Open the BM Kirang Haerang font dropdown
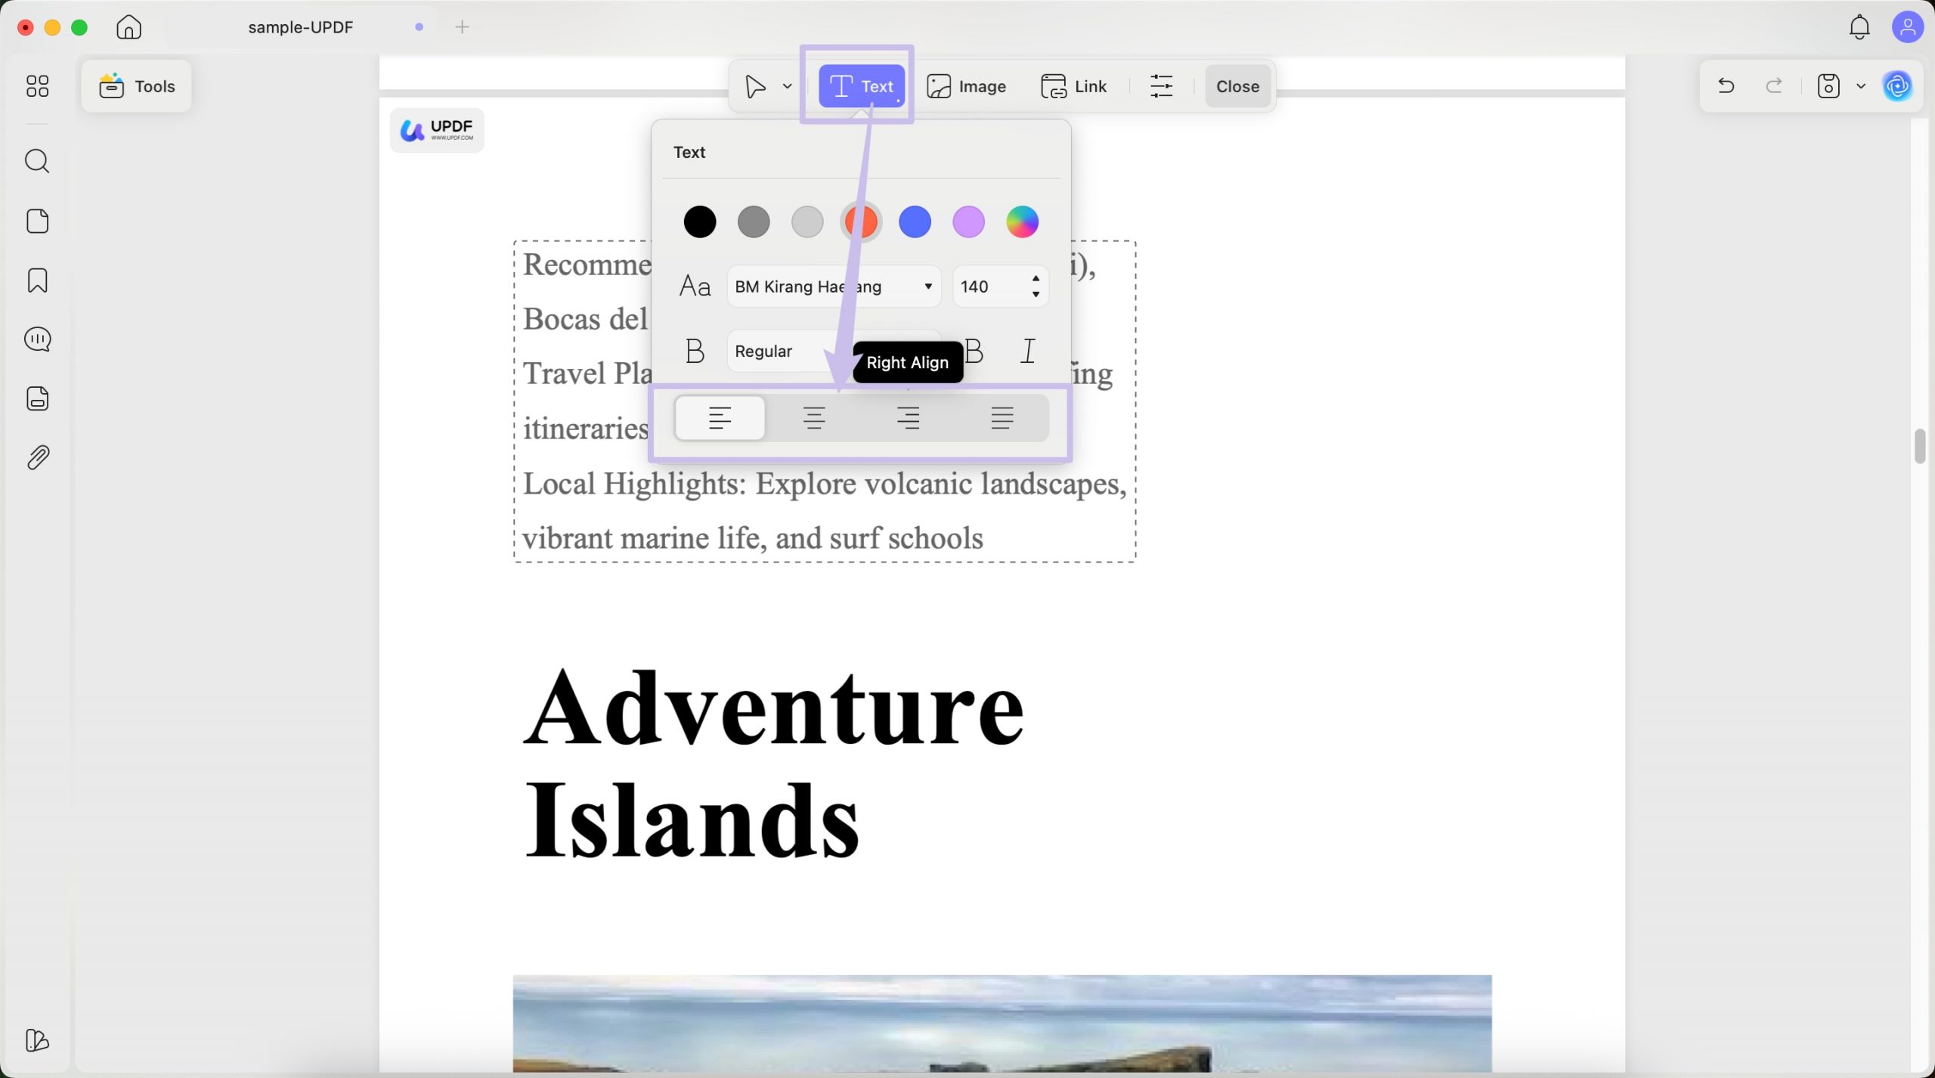Viewport: 1935px width, 1078px height. click(831, 286)
